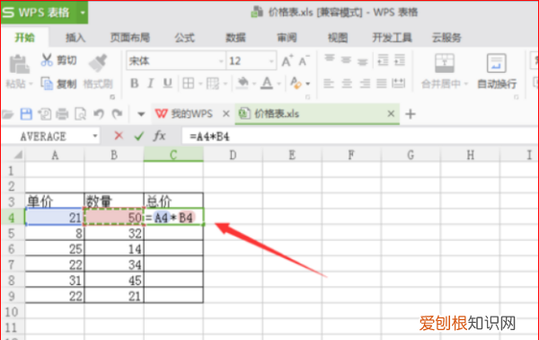Switch to the 视图 ribbon tab

(338, 37)
